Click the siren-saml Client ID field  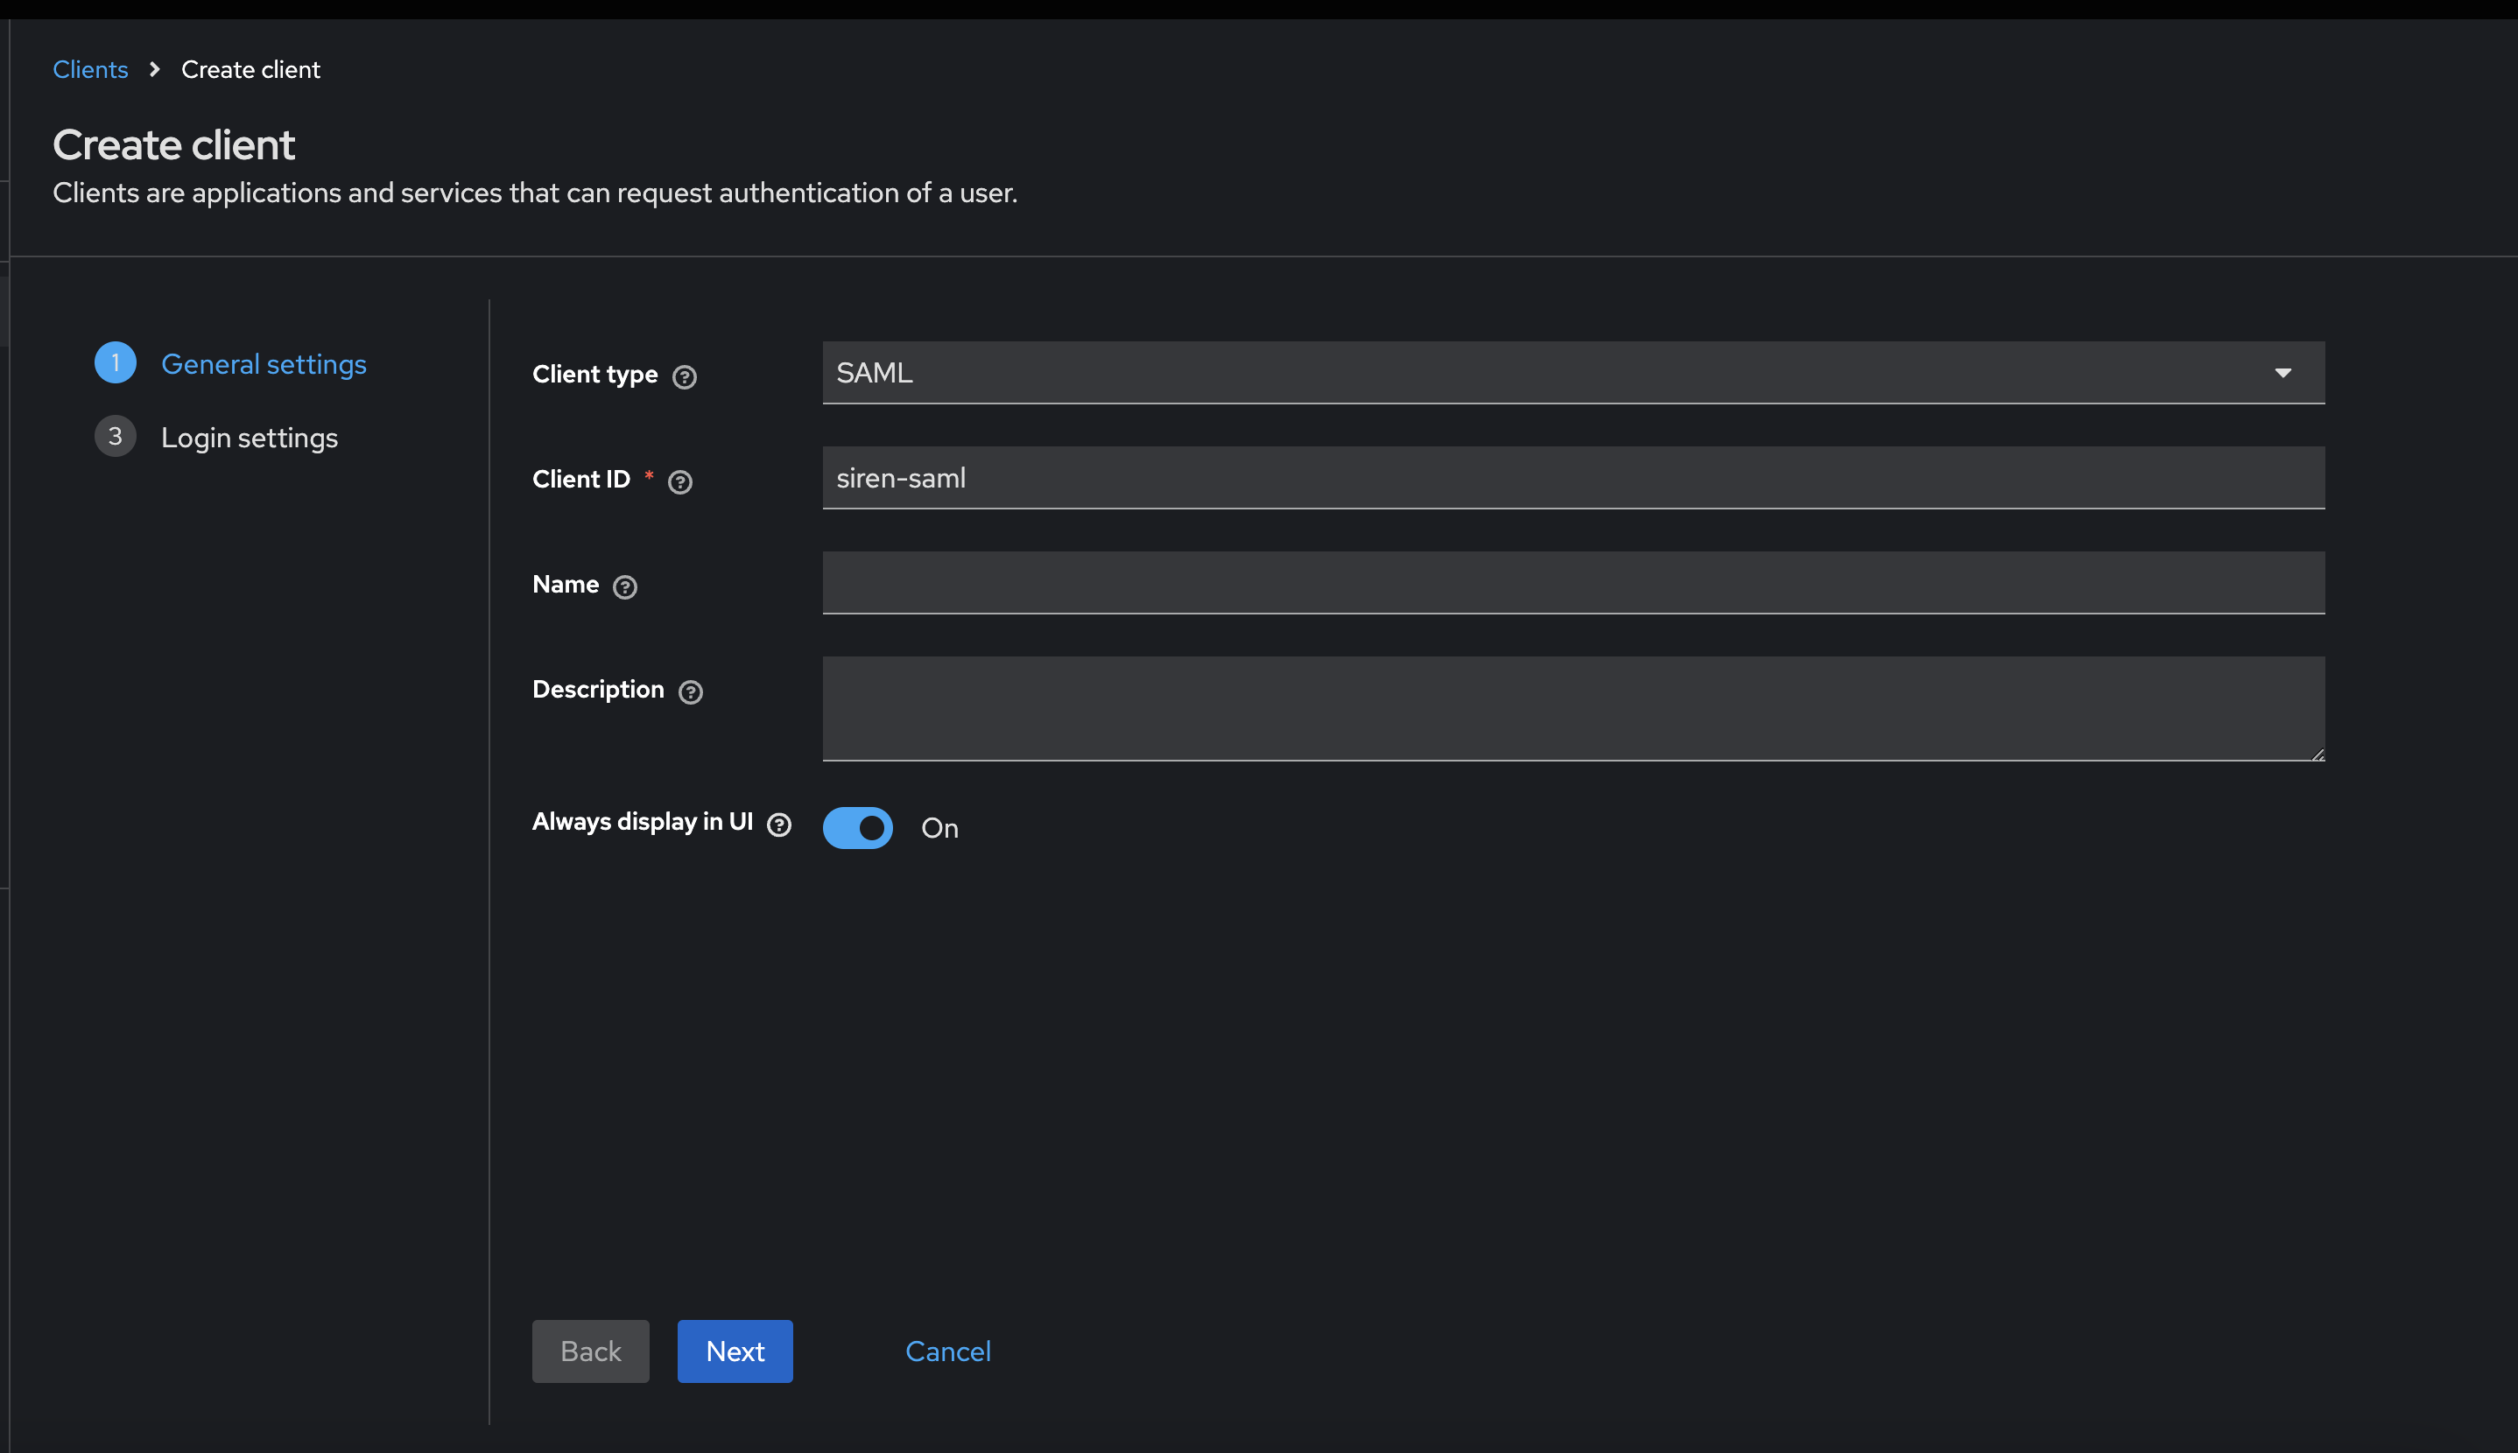coord(1573,478)
